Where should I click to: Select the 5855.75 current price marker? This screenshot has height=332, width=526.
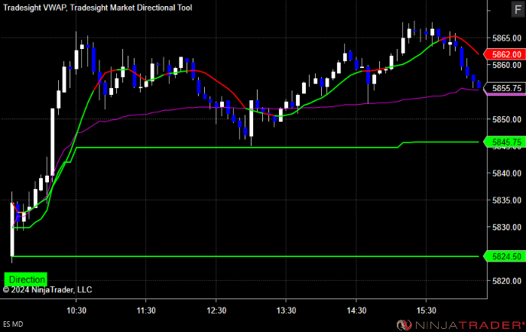click(x=505, y=88)
